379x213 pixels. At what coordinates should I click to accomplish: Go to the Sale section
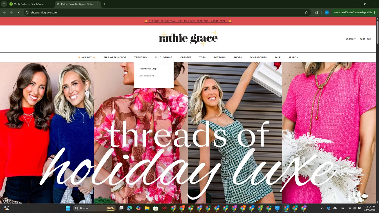coord(277,58)
